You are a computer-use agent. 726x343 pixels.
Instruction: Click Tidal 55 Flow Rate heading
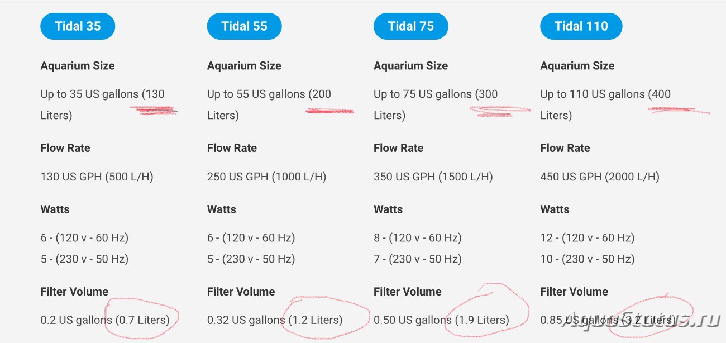point(232,149)
